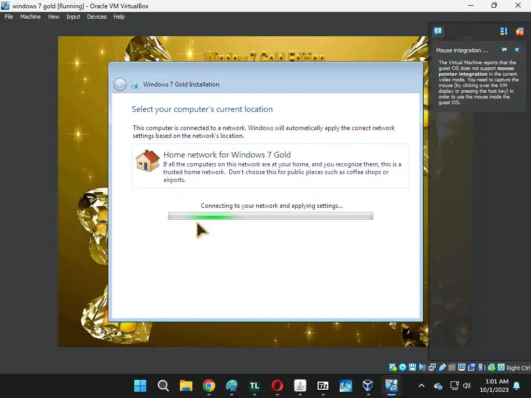Click the back arrow in installation wizard

coord(120,84)
